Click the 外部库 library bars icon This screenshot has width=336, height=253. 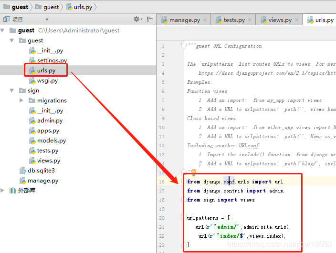click(12, 190)
